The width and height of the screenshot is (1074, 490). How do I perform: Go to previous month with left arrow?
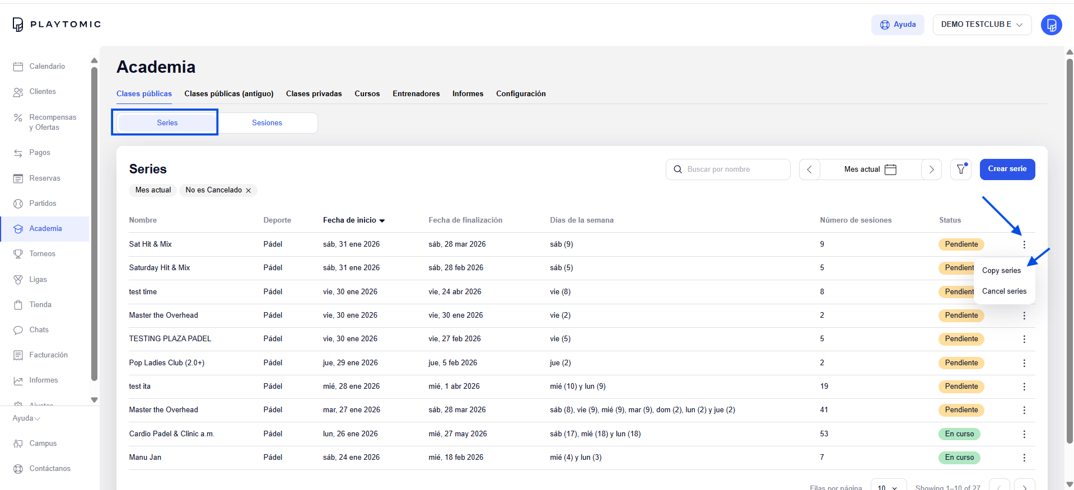pyautogui.click(x=809, y=169)
